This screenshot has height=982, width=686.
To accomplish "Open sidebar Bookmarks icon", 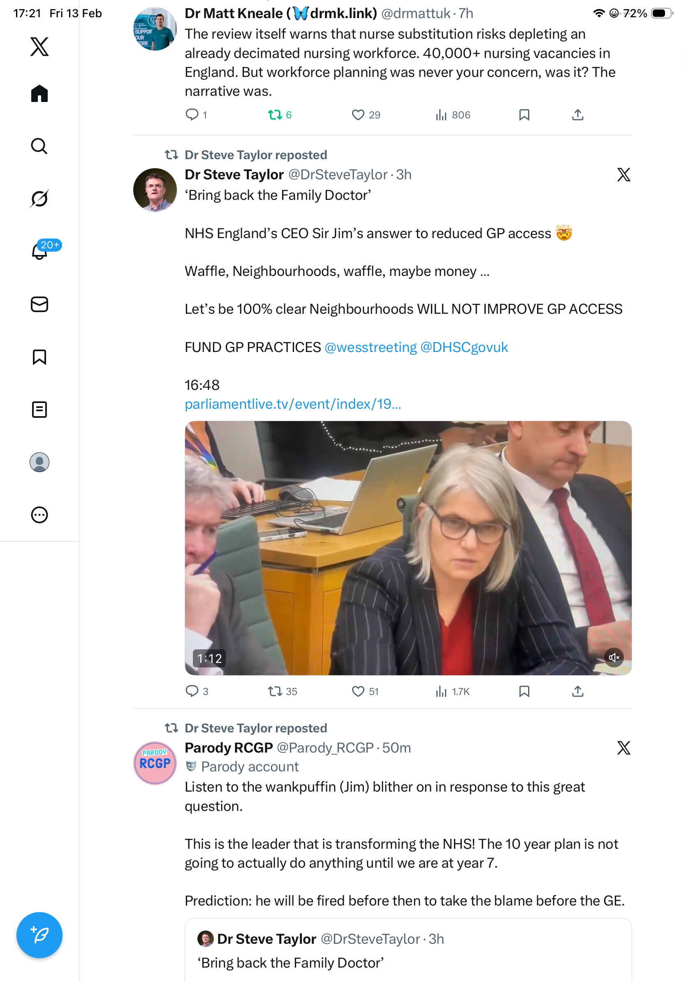I will (39, 357).
